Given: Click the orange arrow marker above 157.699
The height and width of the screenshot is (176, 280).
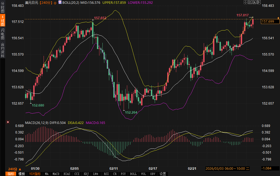Looking at the screenshot, I should coord(278,18).
